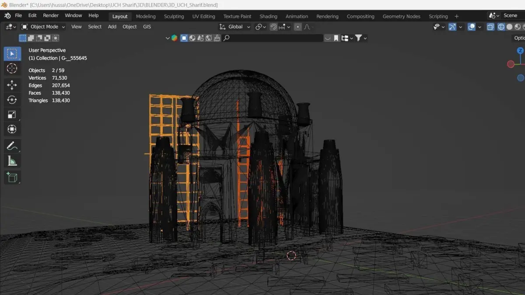Screen dimensions: 525x295
Task: Click the red X axis gizmo handle
Action: (x=511, y=64)
